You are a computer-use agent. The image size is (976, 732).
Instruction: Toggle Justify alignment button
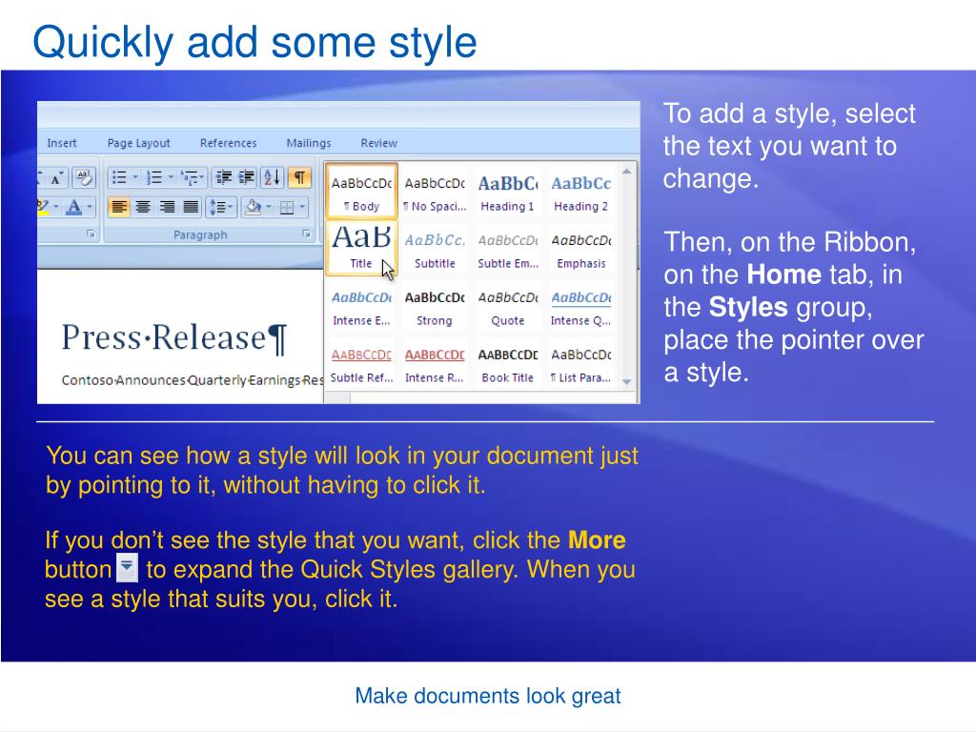tap(191, 207)
